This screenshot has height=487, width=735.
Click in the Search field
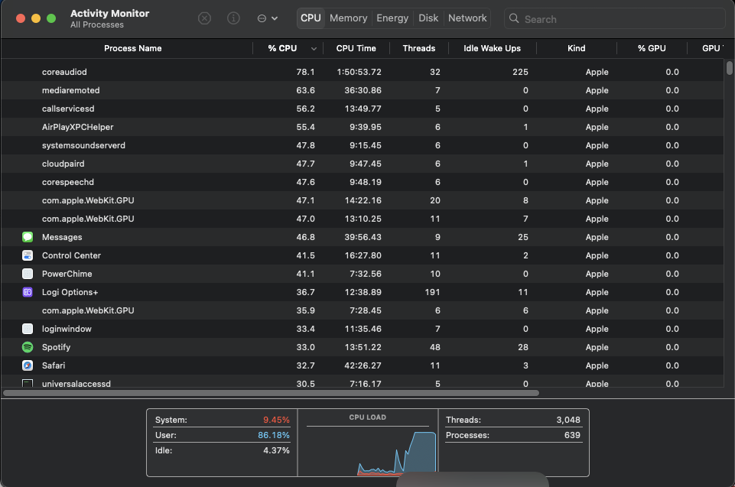click(620, 19)
